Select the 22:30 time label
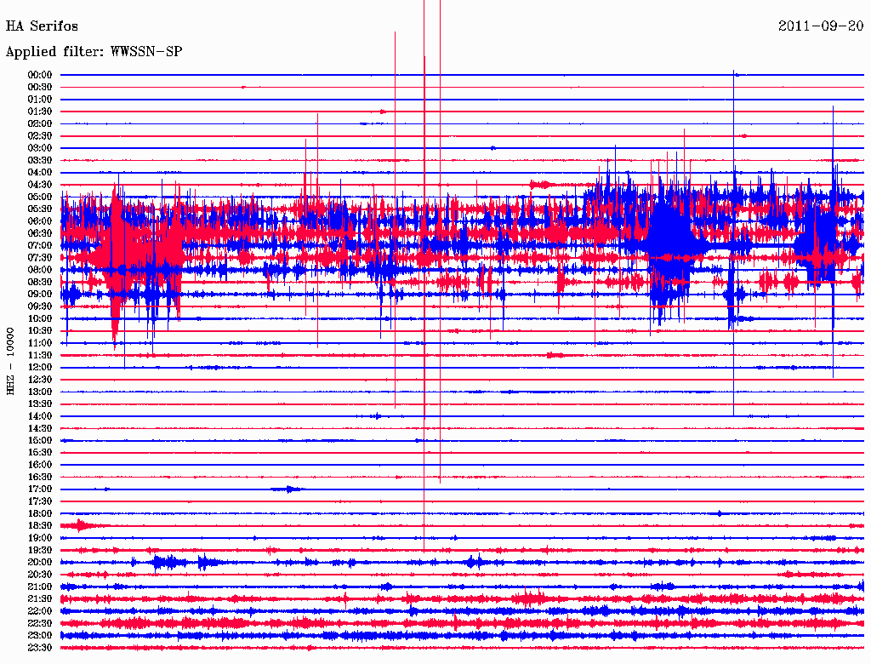 [40, 623]
